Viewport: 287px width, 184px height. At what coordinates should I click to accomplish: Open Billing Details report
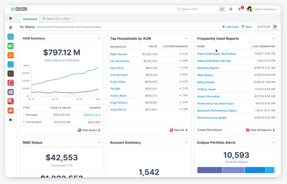206,82
